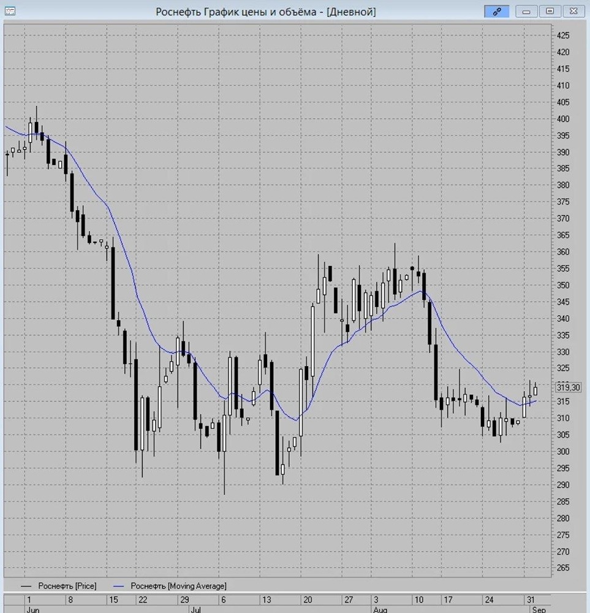Image resolution: width=590 pixels, height=613 pixels.
Task: Click the 400 price axis label
Action: click(563, 119)
